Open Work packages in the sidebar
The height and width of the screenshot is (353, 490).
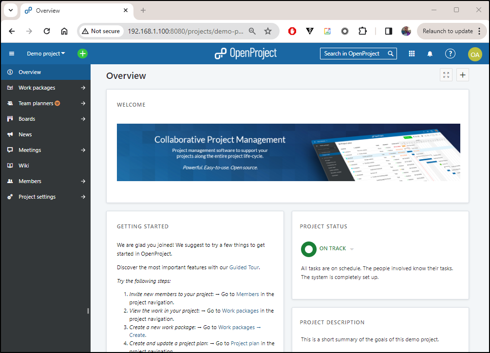tap(37, 88)
